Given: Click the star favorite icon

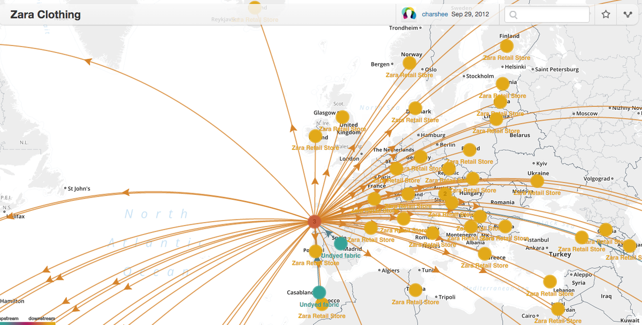Looking at the screenshot, I should click(x=606, y=14).
